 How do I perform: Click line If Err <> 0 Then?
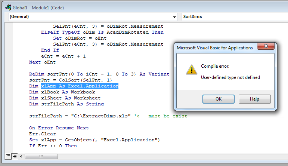(x=53, y=146)
